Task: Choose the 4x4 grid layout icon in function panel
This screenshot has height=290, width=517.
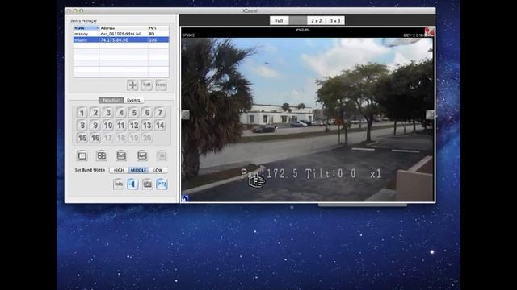Action: pyautogui.click(x=142, y=155)
